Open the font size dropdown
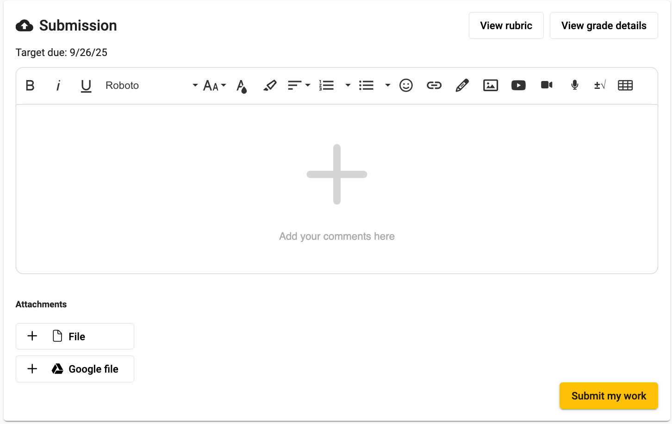The image size is (672, 424). [x=214, y=86]
